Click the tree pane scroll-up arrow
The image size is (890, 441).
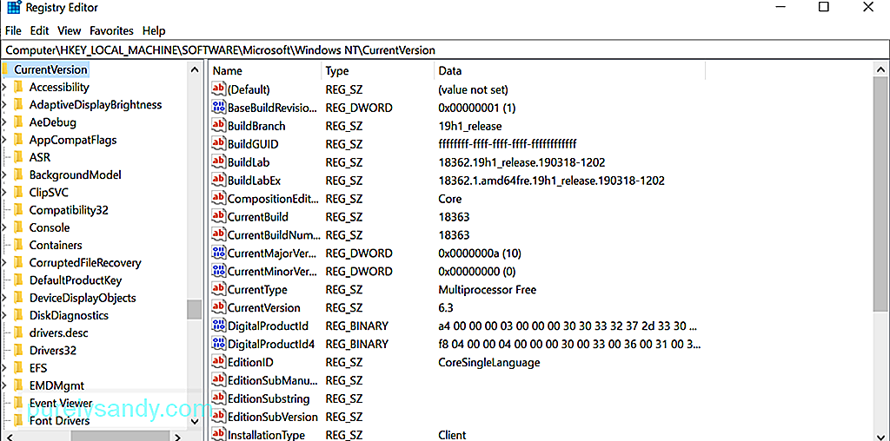click(195, 69)
